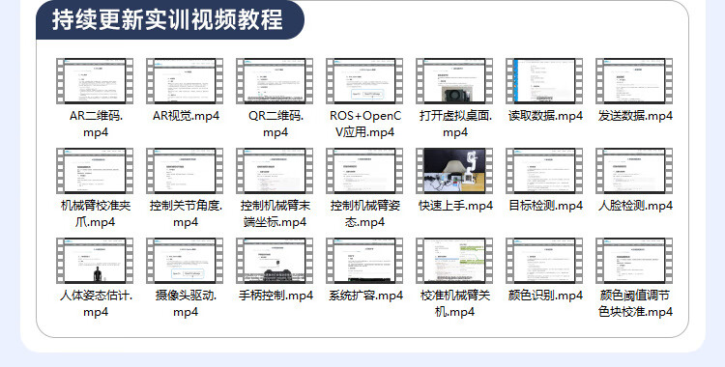Open QR二维码.mp4 video thumbnail
The width and height of the screenshot is (725, 367).
pos(275,81)
